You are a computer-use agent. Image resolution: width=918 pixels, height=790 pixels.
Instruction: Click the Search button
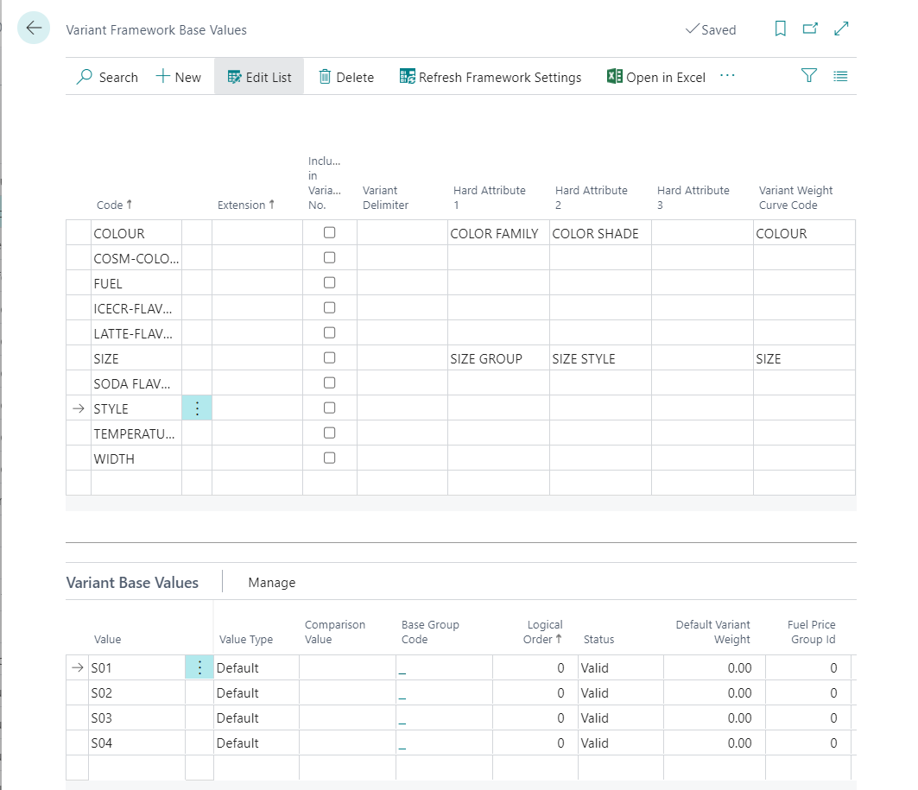107,77
